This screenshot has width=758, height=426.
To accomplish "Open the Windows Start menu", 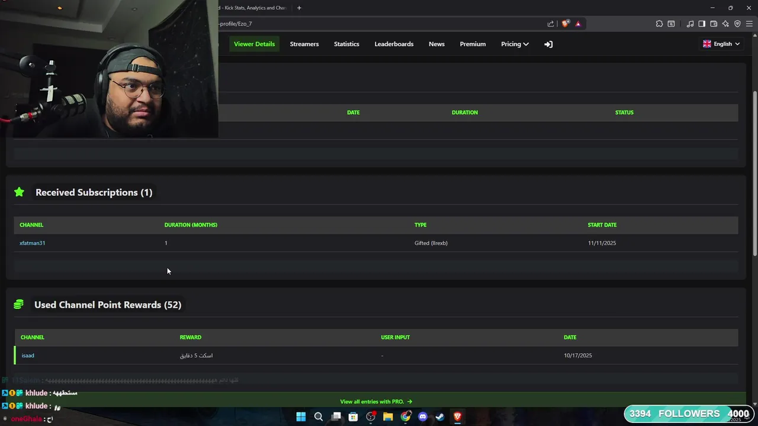I will (x=301, y=417).
